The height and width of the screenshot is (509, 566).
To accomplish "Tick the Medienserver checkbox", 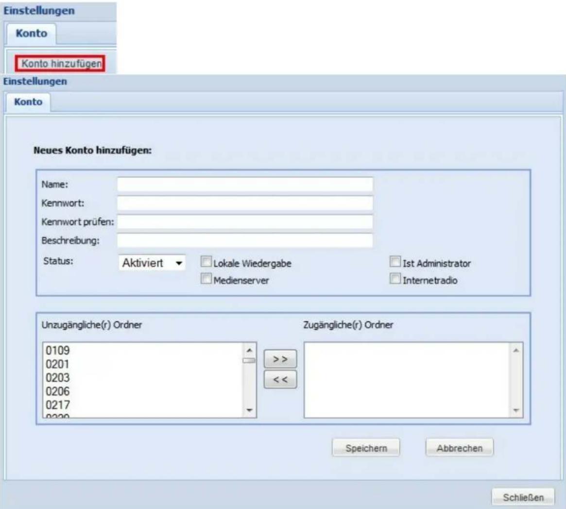I will (206, 278).
